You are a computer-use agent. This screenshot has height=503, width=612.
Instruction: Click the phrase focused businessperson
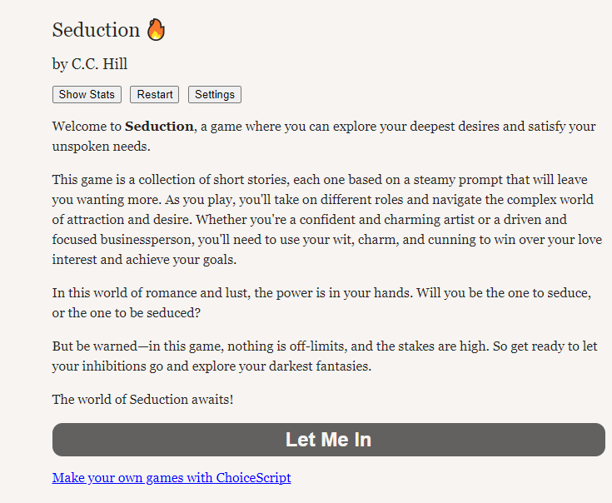click(123, 239)
